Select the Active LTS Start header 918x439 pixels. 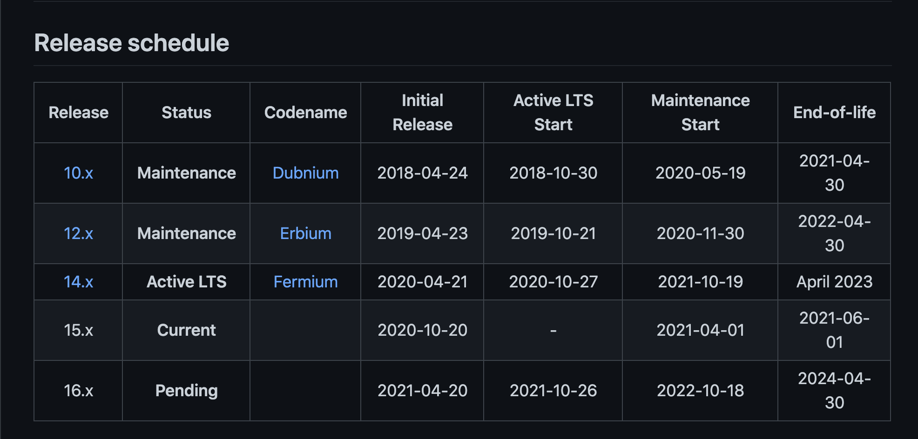[x=553, y=113]
